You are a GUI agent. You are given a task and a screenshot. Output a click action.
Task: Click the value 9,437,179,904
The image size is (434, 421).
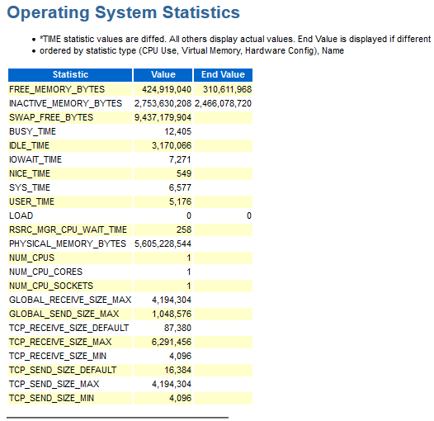click(x=163, y=117)
